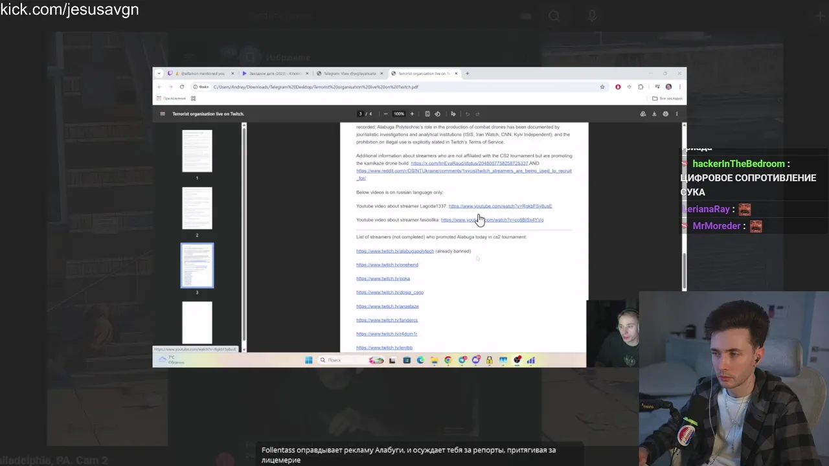The height and width of the screenshot is (466, 829).
Task: Rotate the PDF counterclockwise
Action: point(437,114)
